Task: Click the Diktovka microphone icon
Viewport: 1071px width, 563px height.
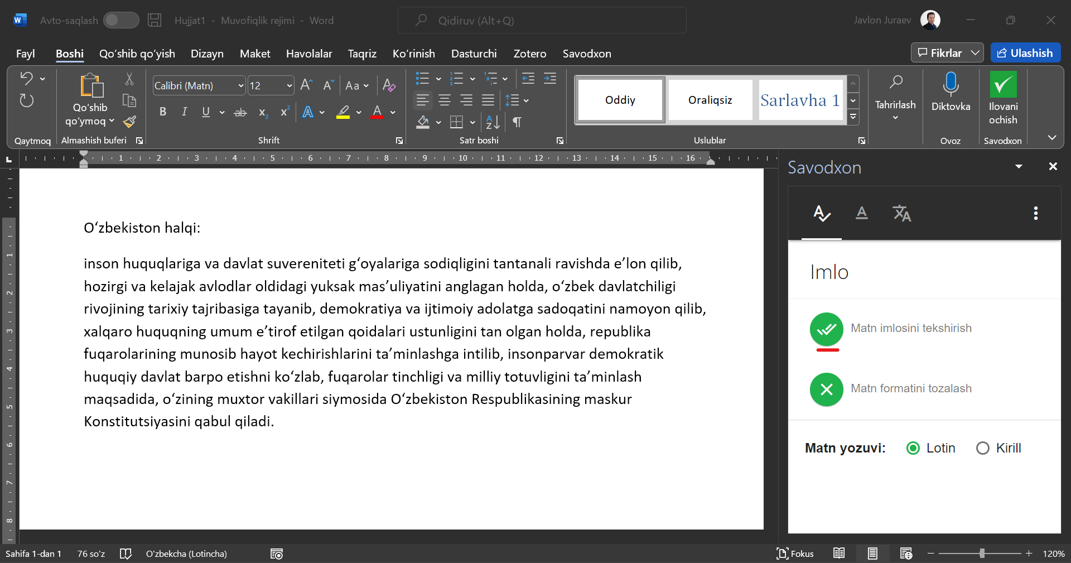Action: [x=951, y=84]
